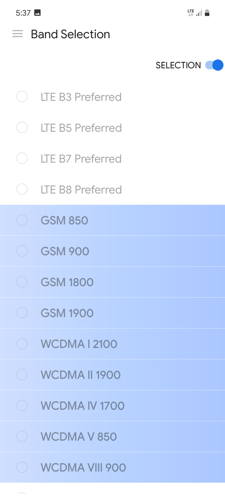Tap the signal strength icon
The height and width of the screenshot is (501, 225).
click(x=199, y=13)
